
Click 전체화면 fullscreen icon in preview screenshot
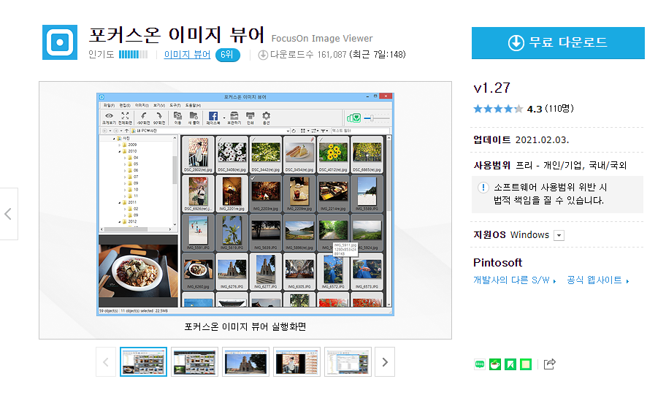click(x=125, y=118)
